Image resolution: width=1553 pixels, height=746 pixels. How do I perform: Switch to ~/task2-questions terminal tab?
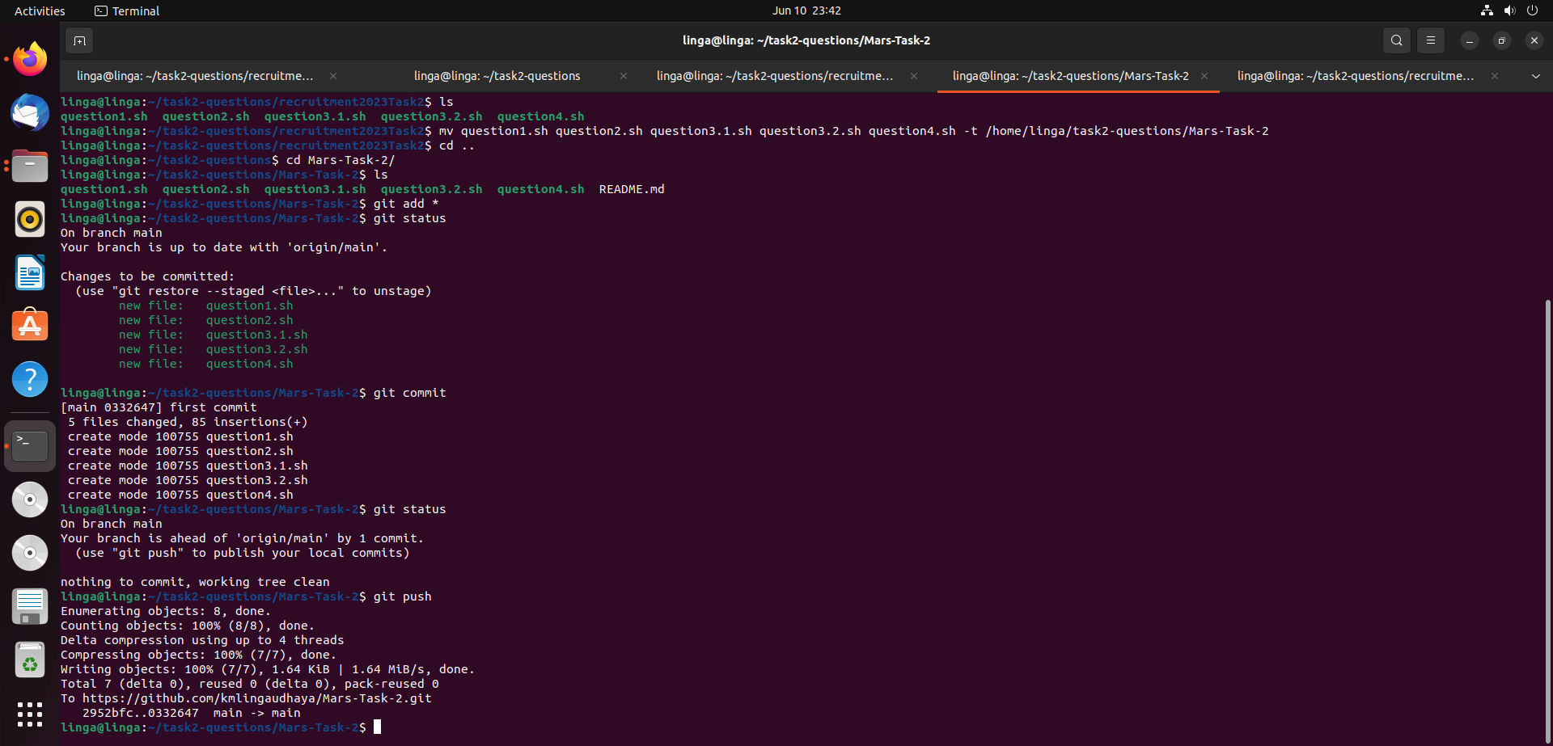click(x=497, y=76)
